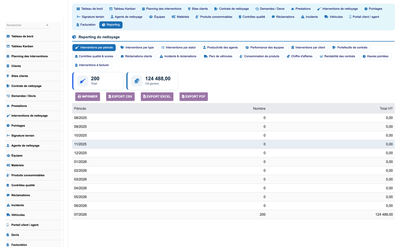Click the Signature terrain icon in sidebar

[x=8, y=136]
